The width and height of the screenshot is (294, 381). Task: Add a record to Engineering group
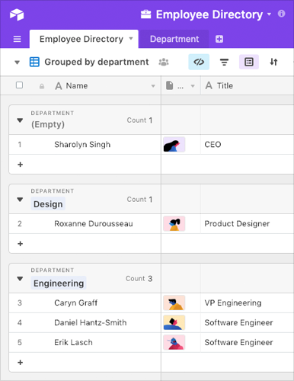tap(21, 363)
